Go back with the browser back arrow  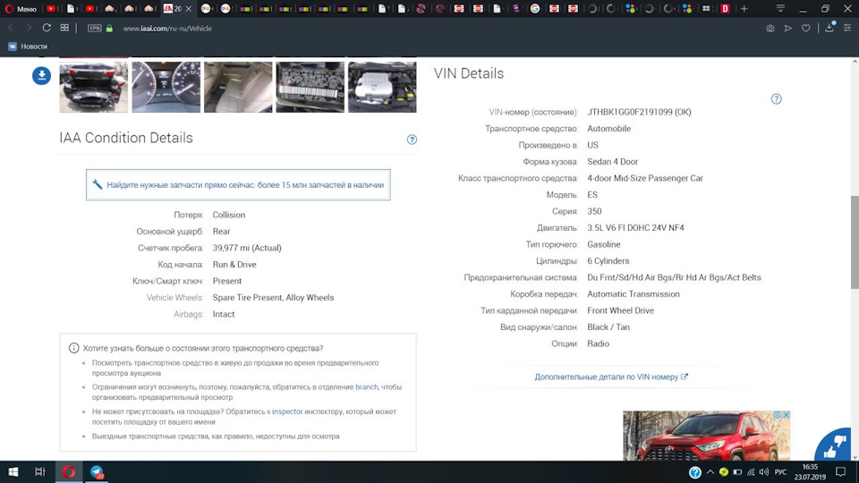coord(11,28)
